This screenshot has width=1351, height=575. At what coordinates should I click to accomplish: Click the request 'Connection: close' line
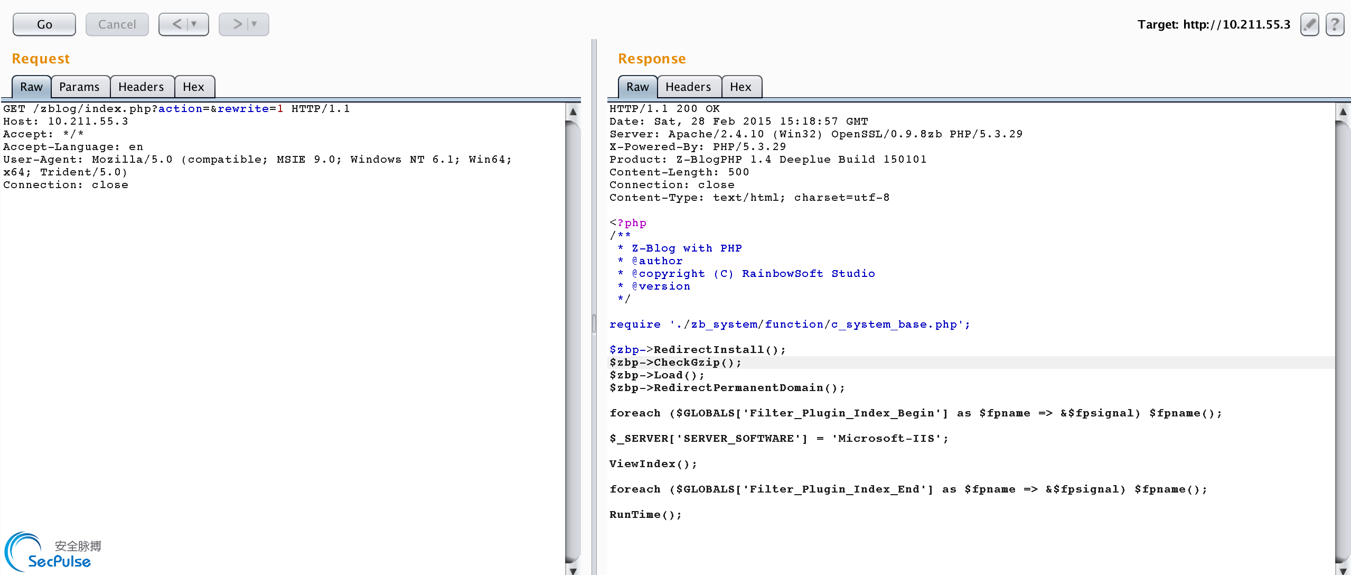[65, 185]
